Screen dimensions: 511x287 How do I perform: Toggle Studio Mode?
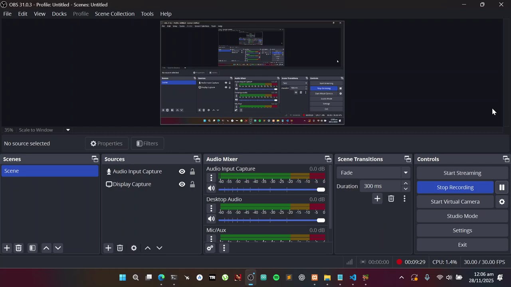coord(462,216)
